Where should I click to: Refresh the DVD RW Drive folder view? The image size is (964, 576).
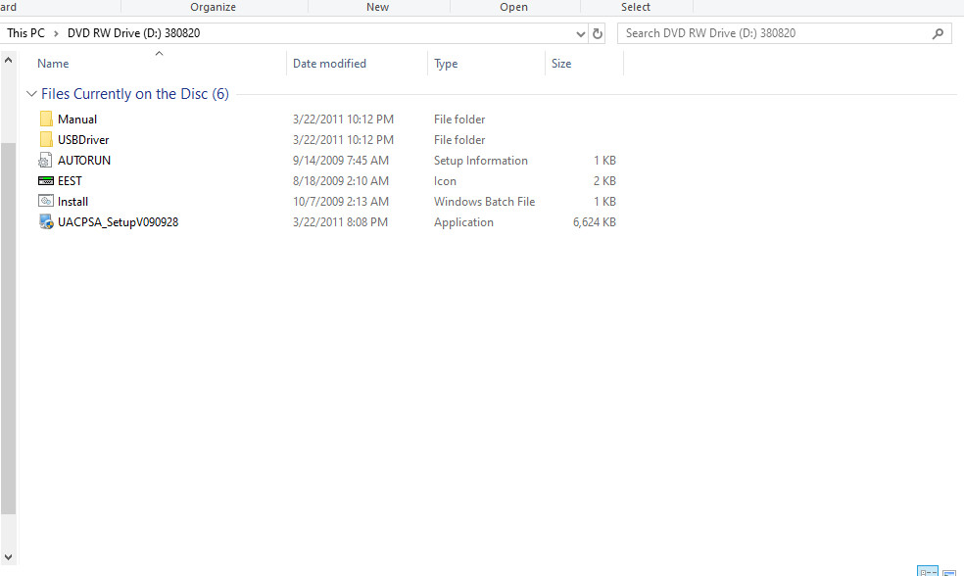tap(598, 34)
